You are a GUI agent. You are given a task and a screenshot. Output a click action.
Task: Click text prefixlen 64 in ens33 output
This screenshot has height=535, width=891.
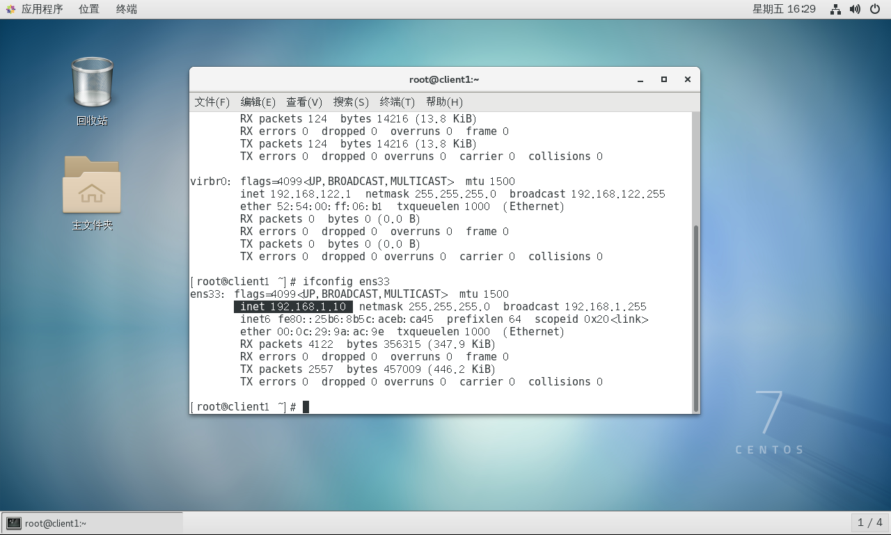click(x=484, y=319)
